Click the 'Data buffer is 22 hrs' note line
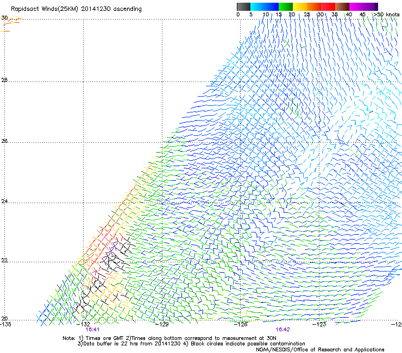Image resolution: width=402 pixels, height=353 pixels. pos(191,344)
